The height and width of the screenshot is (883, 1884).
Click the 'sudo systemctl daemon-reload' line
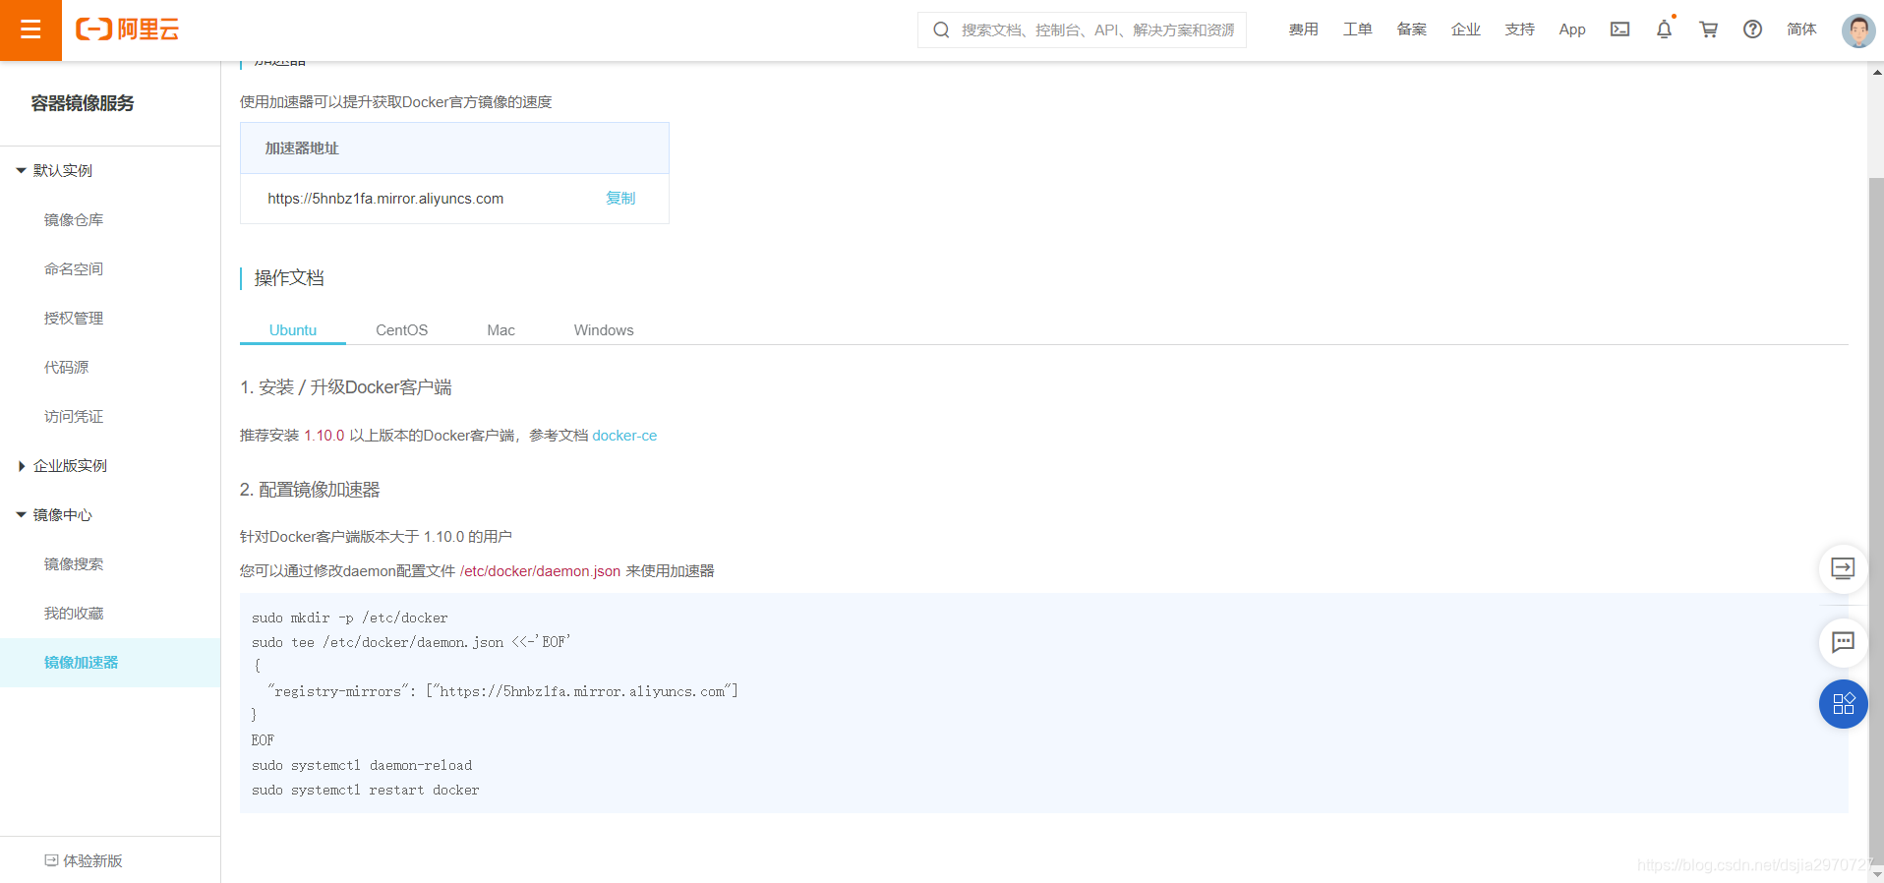pos(362,766)
